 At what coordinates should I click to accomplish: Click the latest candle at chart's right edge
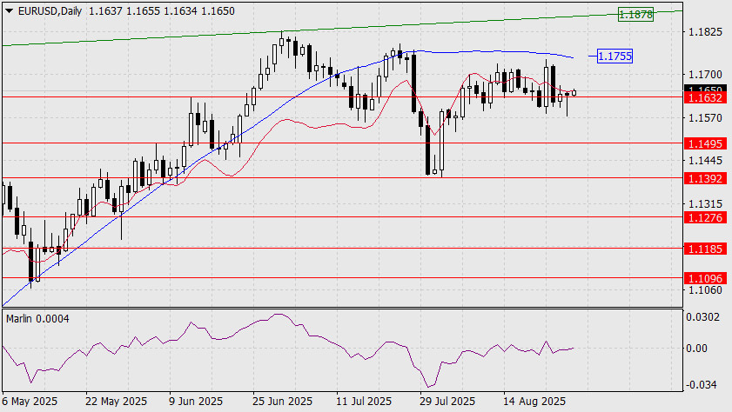click(574, 93)
